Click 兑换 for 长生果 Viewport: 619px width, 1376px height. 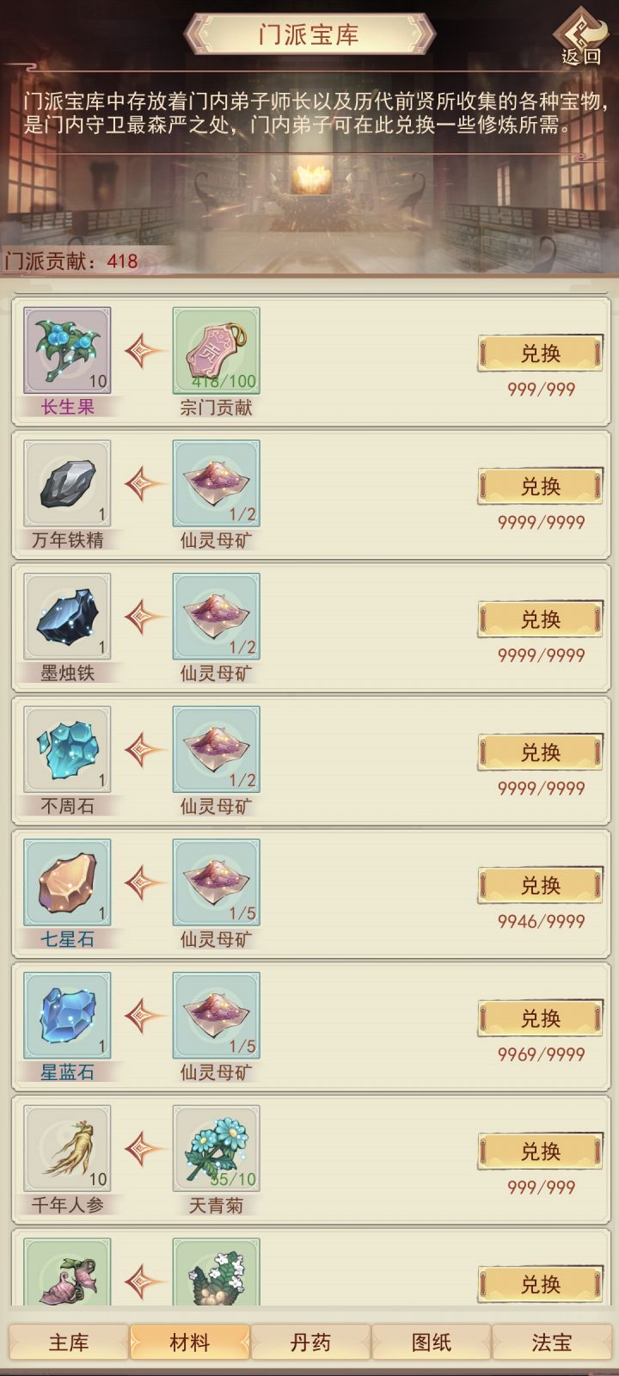pyautogui.click(x=541, y=353)
